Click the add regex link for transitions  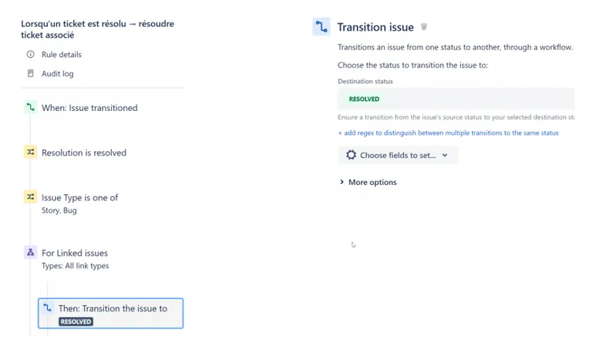(x=448, y=133)
